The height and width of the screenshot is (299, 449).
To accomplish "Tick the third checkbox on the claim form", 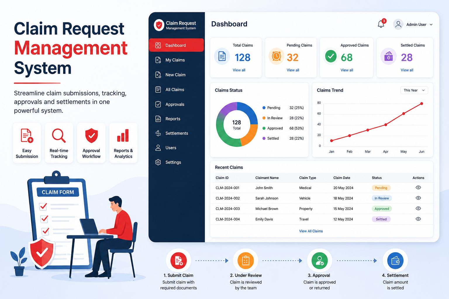I will 45,231.
